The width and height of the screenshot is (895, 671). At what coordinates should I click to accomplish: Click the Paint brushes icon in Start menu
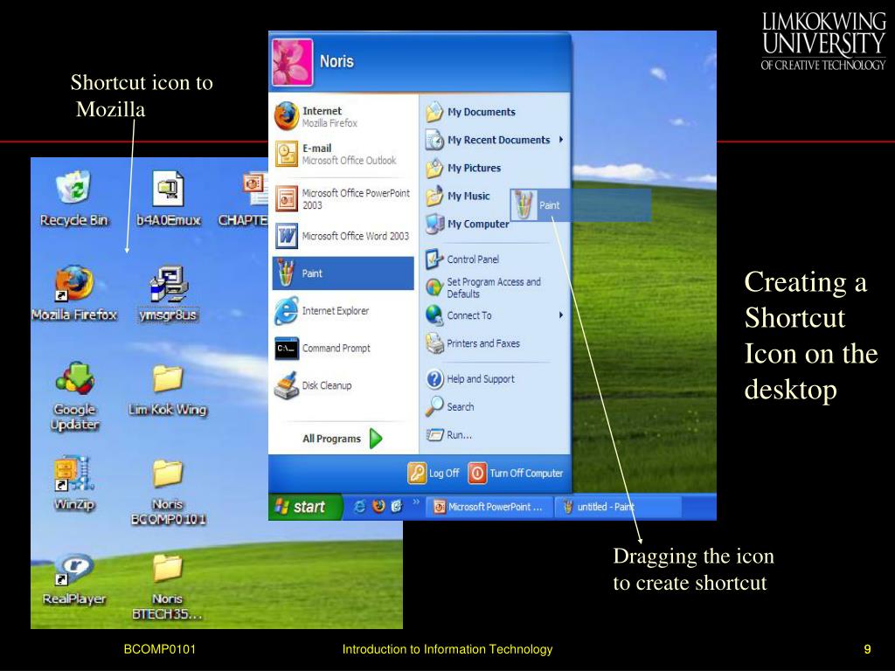(x=286, y=273)
